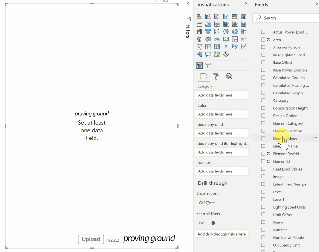Check the Element Mesh field checkbox
The width and height of the screenshot is (319, 252).
[263, 138]
